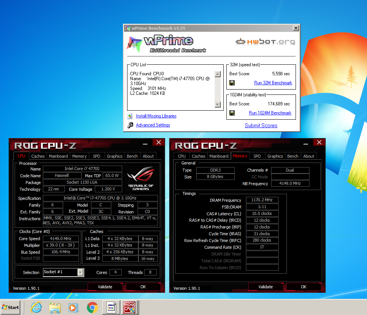Click the Command Rate value 1T
The height and width of the screenshot is (315, 367).
click(x=262, y=247)
